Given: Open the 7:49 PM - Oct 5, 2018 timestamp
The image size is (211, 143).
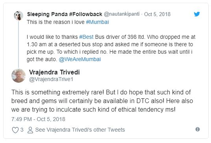Looking at the screenshot, I should click(38, 119).
